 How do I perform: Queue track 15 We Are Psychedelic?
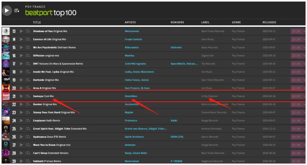point(28,47)
